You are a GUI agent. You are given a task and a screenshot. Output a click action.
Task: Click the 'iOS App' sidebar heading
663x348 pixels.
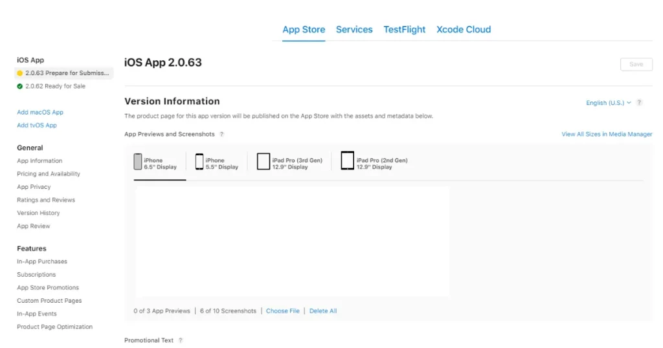pyautogui.click(x=30, y=60)
